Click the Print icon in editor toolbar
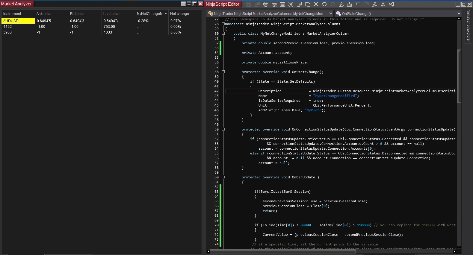473x255 pixels. point(265,4)
